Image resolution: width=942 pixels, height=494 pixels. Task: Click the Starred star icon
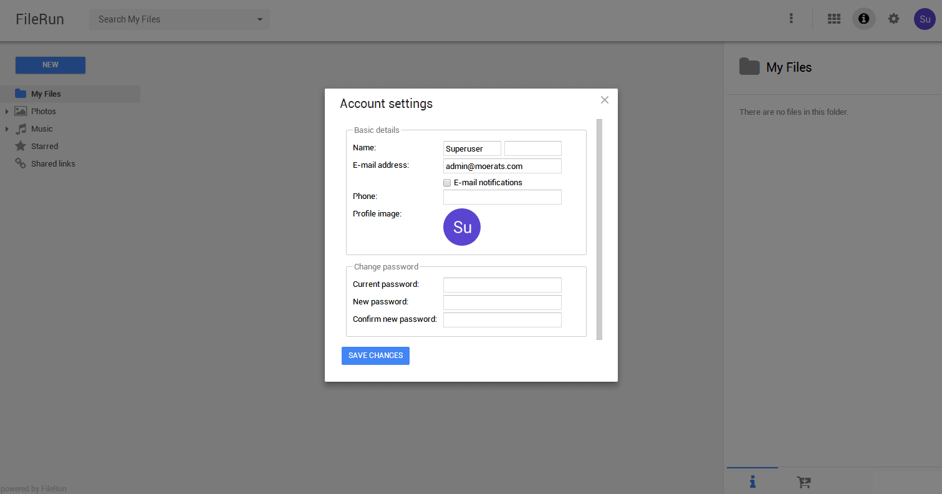tap(21, 146)
